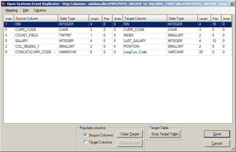This screenshot has width=236, height=152.
Task: Click the application icon in the title bar
Action: pos(4,4)
